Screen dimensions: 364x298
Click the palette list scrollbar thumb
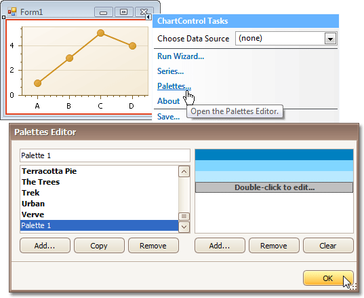click(x=184, y=217)
